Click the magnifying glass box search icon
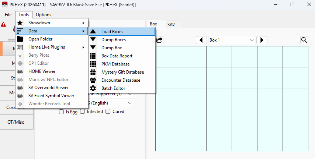Image resolution: width=315 pixels, height=159 pixels. tap(304, 40)
